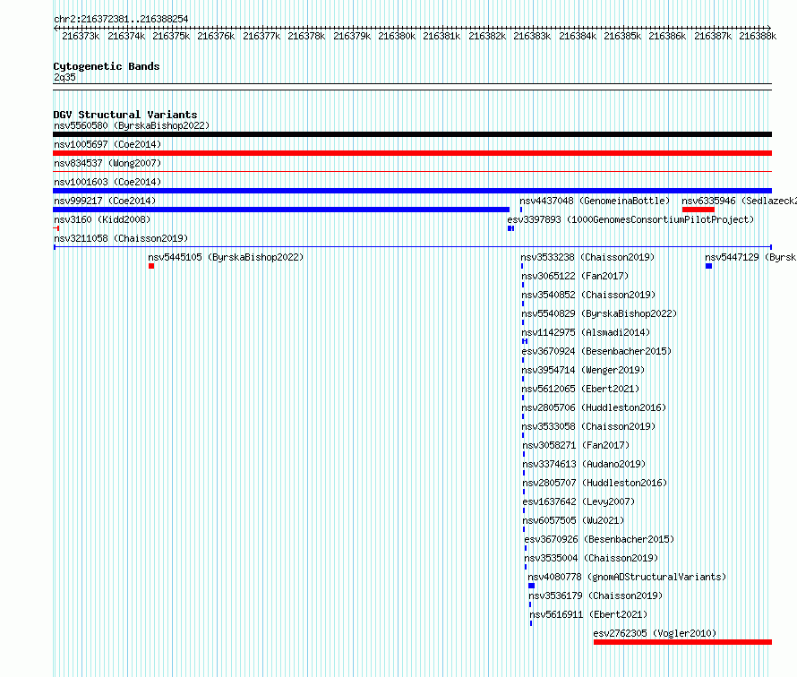Click the blue nsv999217 variant bar
This screenshot has width=797, height=677.
click(281, 210)
